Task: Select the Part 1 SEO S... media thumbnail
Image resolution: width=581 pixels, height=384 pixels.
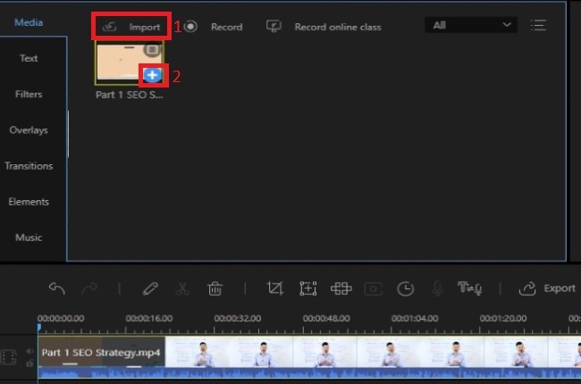Action: [129, 63]
